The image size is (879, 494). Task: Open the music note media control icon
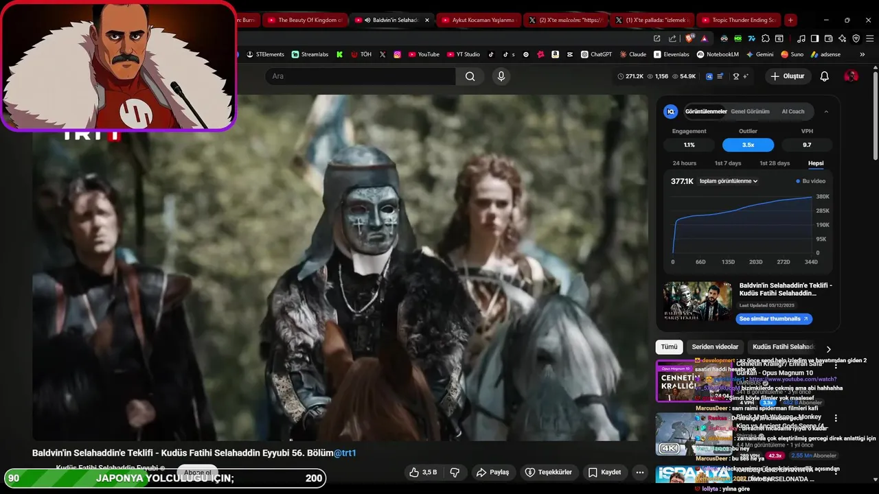click(x=801, y=38)
